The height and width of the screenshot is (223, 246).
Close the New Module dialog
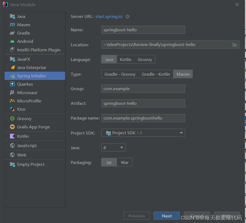pyautogui.click(x=237, y=5)
